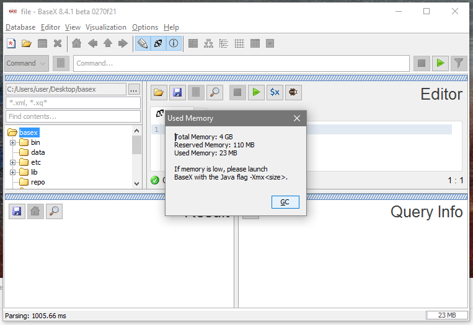Open the View menu
This screenshot has width=473, height=325.
tap(73, 27)
